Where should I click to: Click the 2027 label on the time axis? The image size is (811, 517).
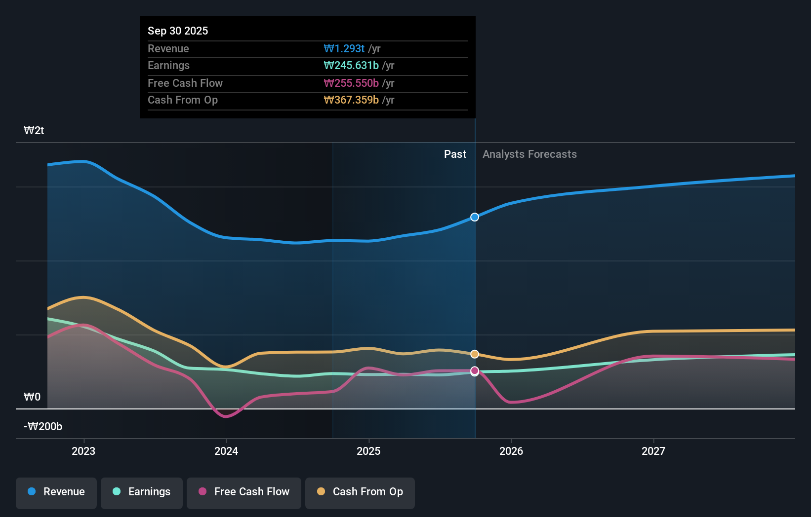point(654,450)
